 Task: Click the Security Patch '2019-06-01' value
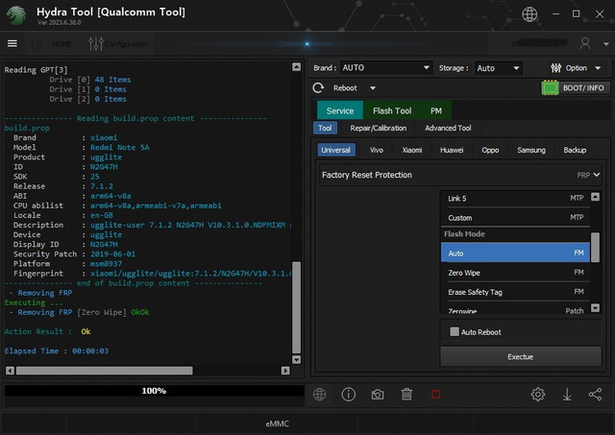click(113, 254)
